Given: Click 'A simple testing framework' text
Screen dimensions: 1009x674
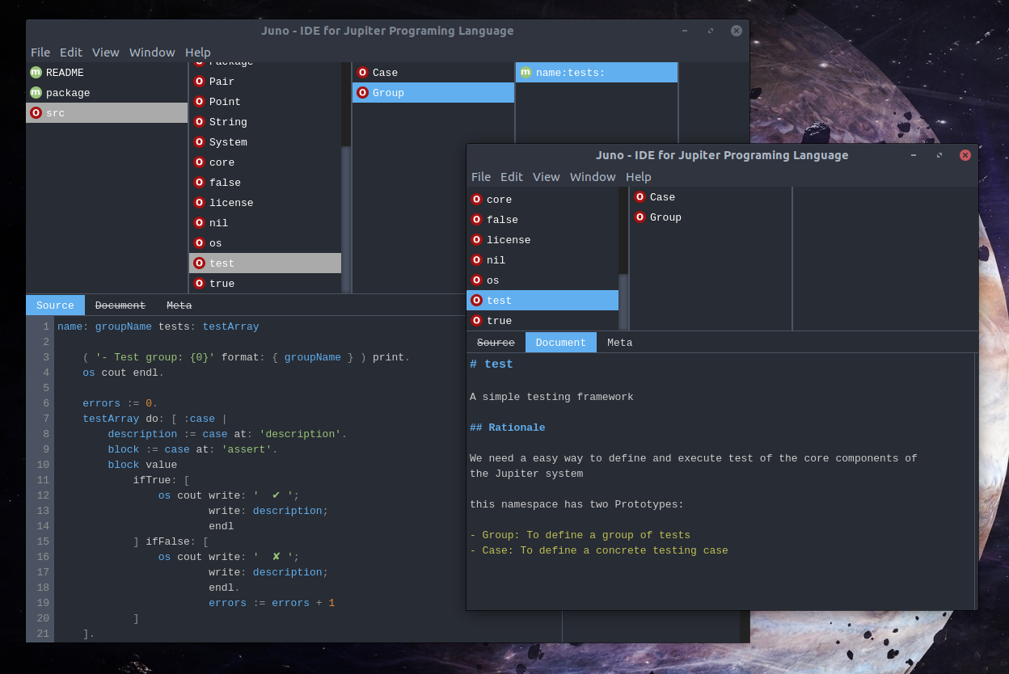Looking at the screenshot, I should click(x=551, y=397).
